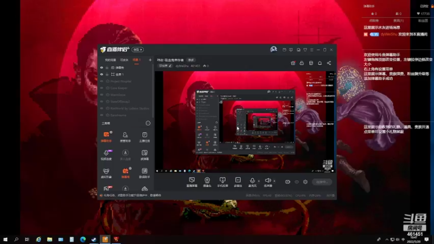The image size is (434, 244).
Task: Add a camera source
Action: 207,182
